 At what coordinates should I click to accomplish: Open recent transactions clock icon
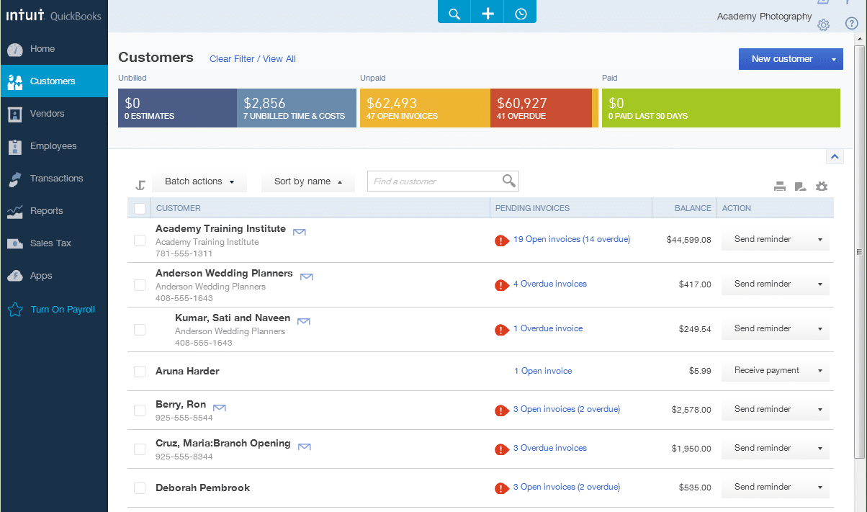[521, 14]
